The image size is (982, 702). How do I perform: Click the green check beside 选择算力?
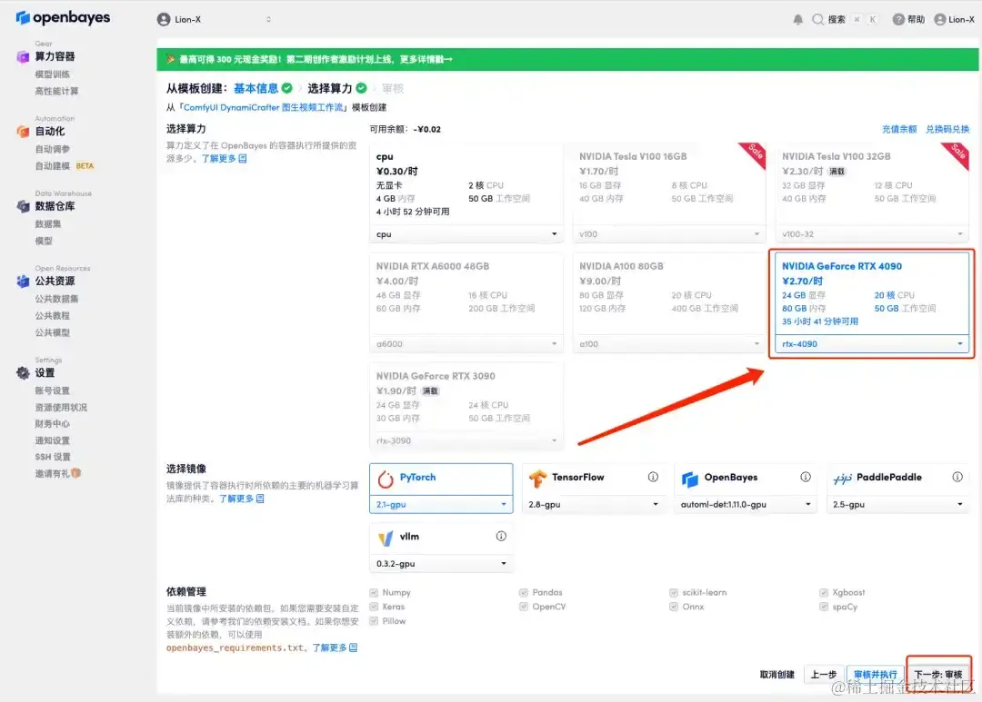pos(361,88)
